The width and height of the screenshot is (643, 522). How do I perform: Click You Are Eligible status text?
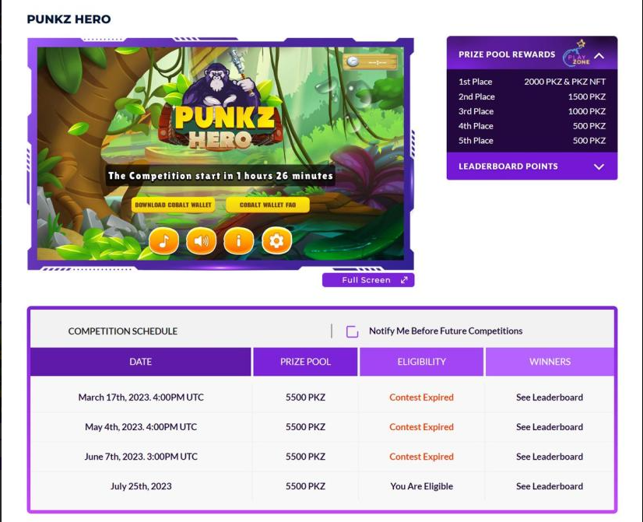click(x=422, y=486)
